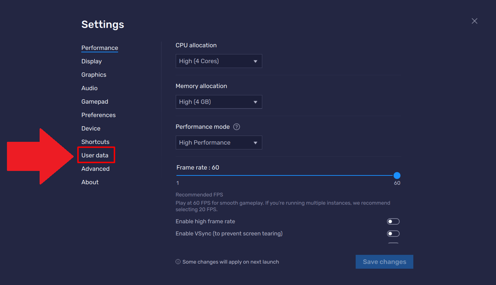The image size is (496, 285).
Task: Open the Performance settings tab
Action: click(x=100, y=48)
